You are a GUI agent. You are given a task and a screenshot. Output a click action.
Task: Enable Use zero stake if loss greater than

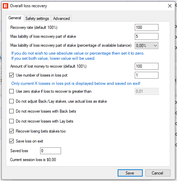12,91
